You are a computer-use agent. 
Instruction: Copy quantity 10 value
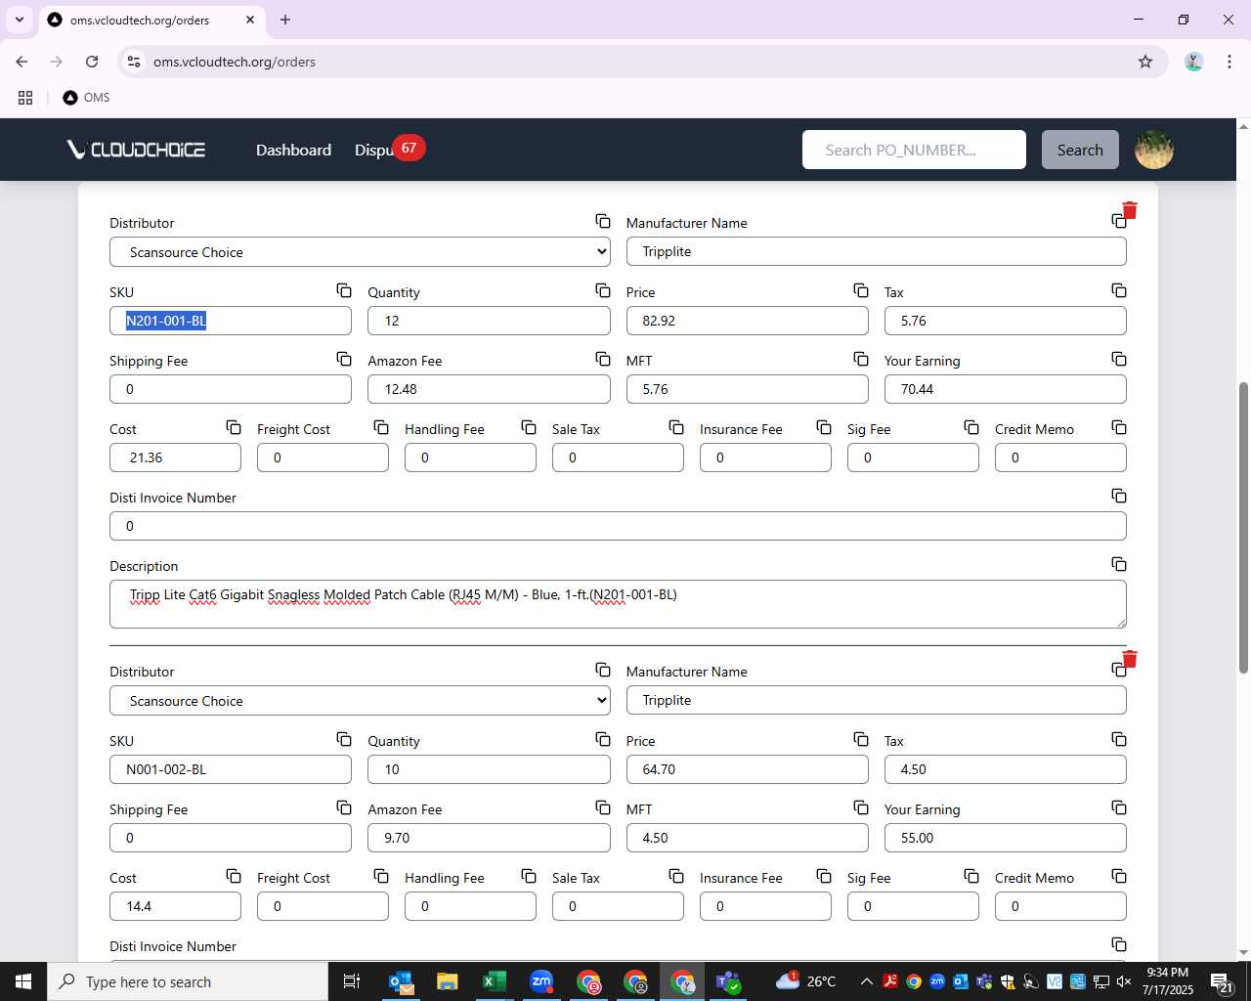pos(603,739)
